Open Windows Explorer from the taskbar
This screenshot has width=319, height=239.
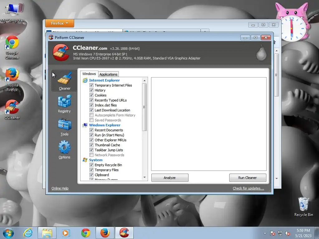pos(47,233)
